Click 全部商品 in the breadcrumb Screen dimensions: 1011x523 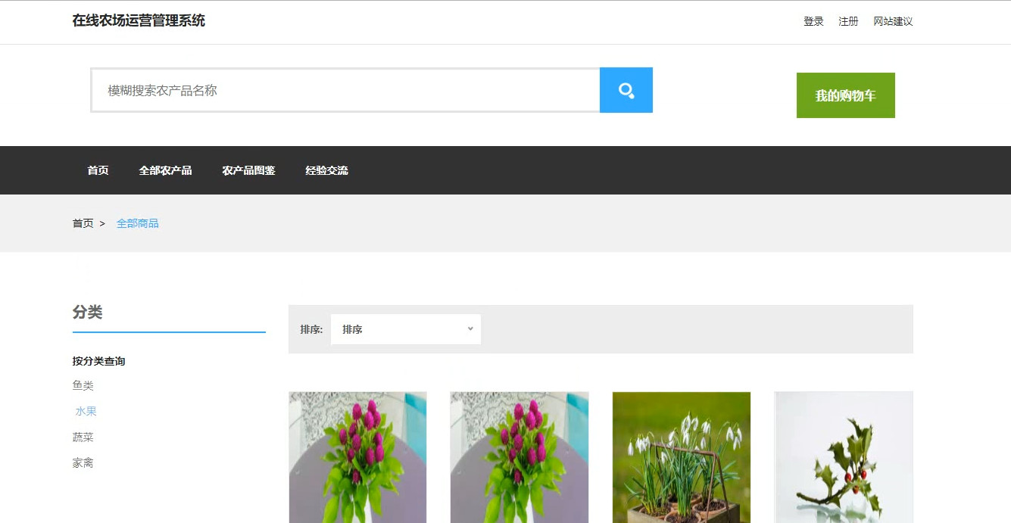click(x=138, y=223)
